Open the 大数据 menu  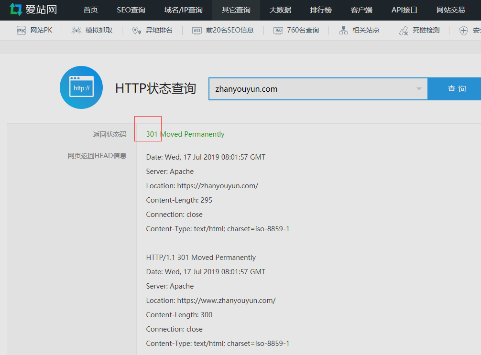click(280, 10)
